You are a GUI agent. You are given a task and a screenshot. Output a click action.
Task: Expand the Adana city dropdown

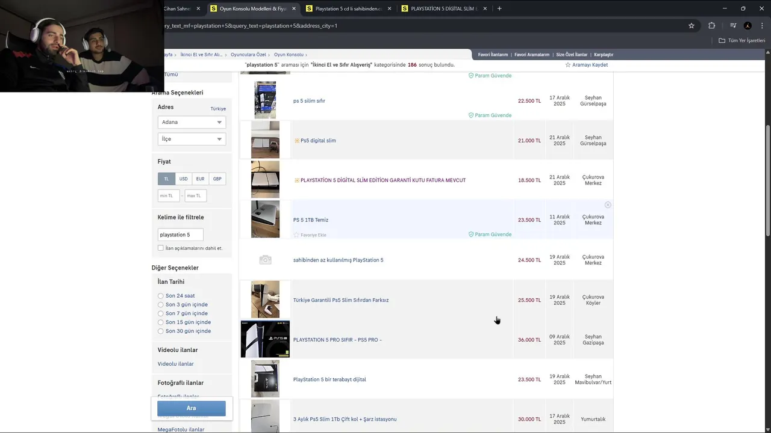[192, 122]
